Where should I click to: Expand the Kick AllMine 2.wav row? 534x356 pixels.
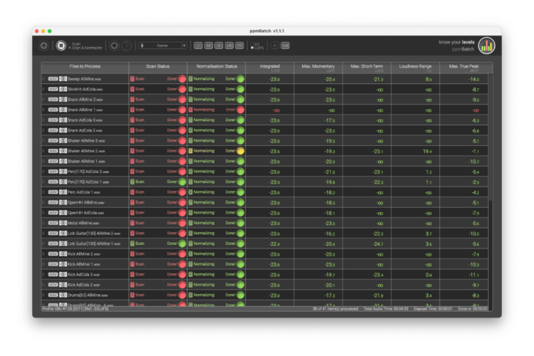[x=43, y=254]
